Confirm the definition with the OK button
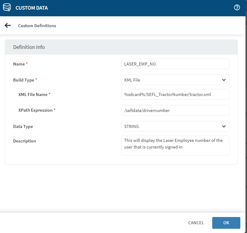 226,223
